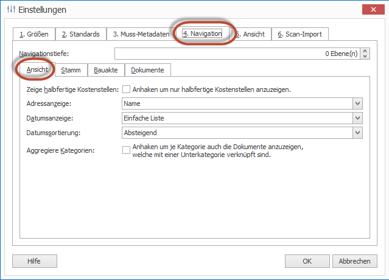The height and width of the screenshot is (280, 389).
Task: Open the 3. Muss-Metadaten tab
Action: click(x=141, y=34)
